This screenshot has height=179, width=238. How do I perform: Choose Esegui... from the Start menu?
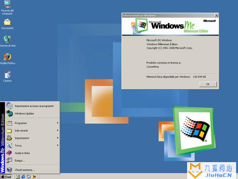pos(33,160)
